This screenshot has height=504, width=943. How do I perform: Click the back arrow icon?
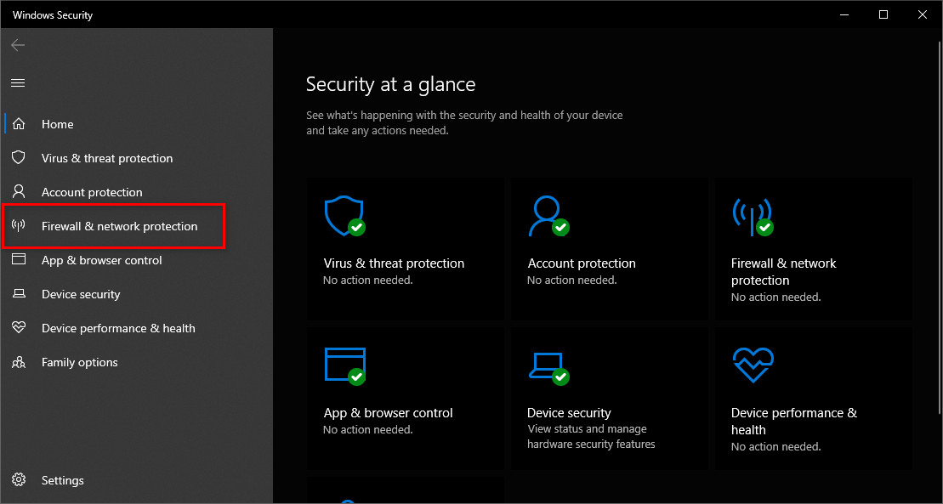[x=18, y=45]
